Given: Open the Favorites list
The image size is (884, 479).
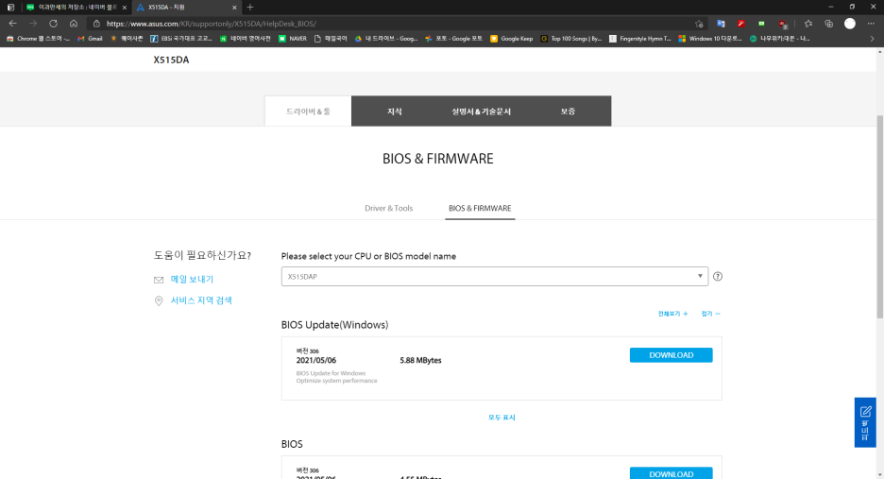Looking at the screenshot, I should pyautogui.click(x=808, y=24).
